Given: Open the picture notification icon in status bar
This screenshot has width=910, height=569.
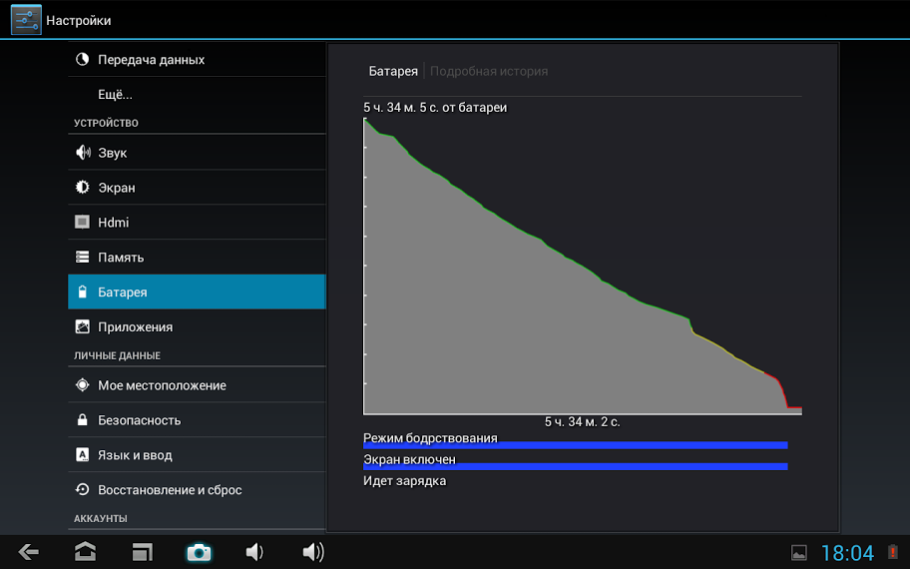Looking at the screenshot, I should click(x=799, y=553).
